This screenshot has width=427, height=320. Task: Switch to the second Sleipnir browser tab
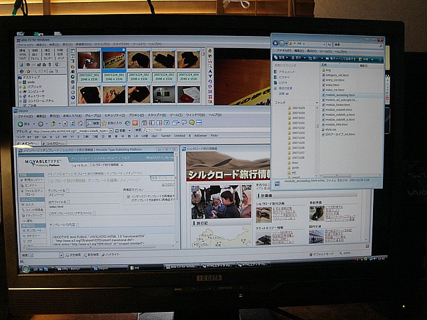(56, 143)
